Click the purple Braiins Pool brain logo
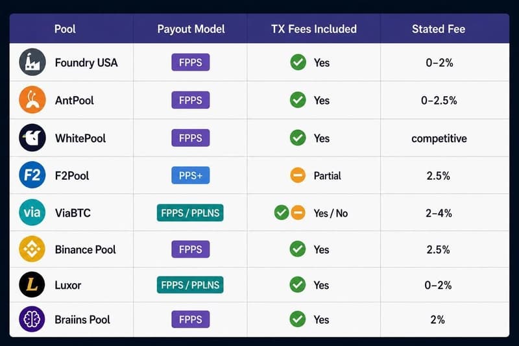This screenshot has height=346, width=519. coord(32,319)
